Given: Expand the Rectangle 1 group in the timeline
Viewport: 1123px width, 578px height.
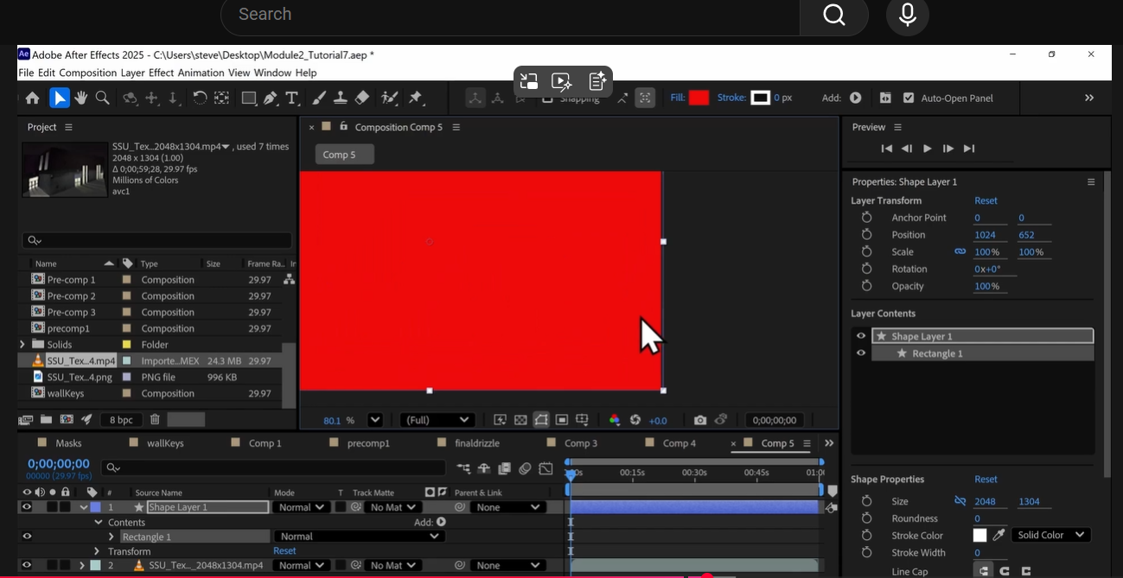Looking at the screenshot, I should (x=112, y=536).
